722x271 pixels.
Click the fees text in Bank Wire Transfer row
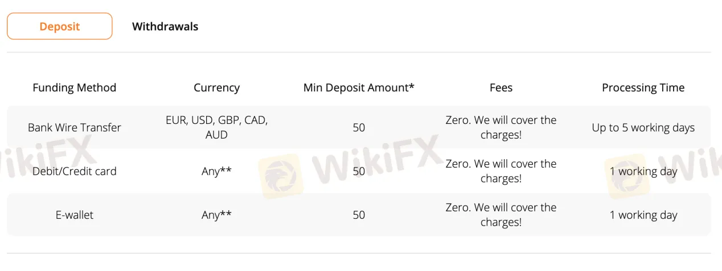[x=501, y=127]
